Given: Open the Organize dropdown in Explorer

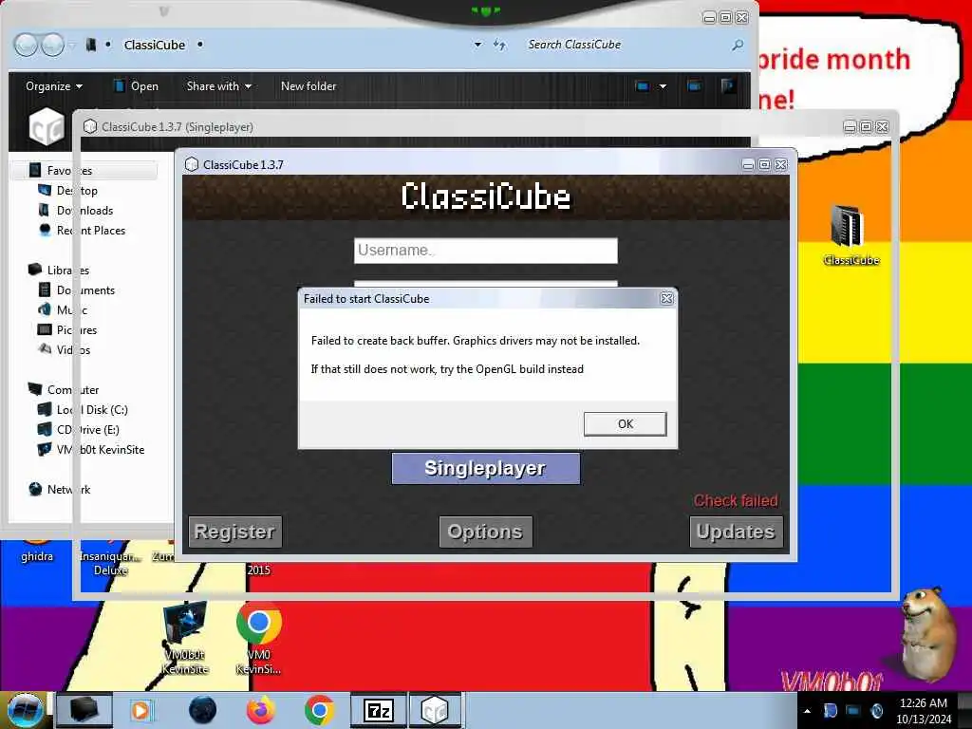Looking at the screenshot, I should click(x=54, y=86).
